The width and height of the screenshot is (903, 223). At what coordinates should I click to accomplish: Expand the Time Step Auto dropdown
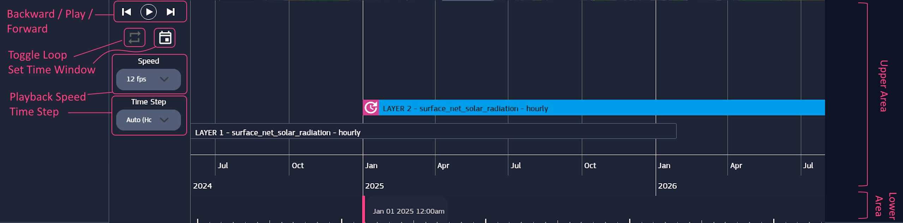(148, 120)
